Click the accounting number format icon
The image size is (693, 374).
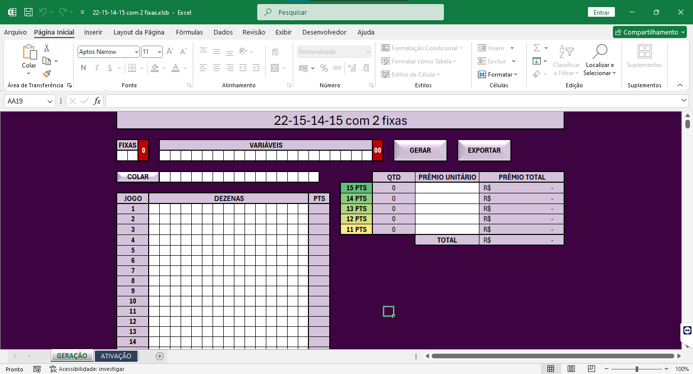point(304,68)
